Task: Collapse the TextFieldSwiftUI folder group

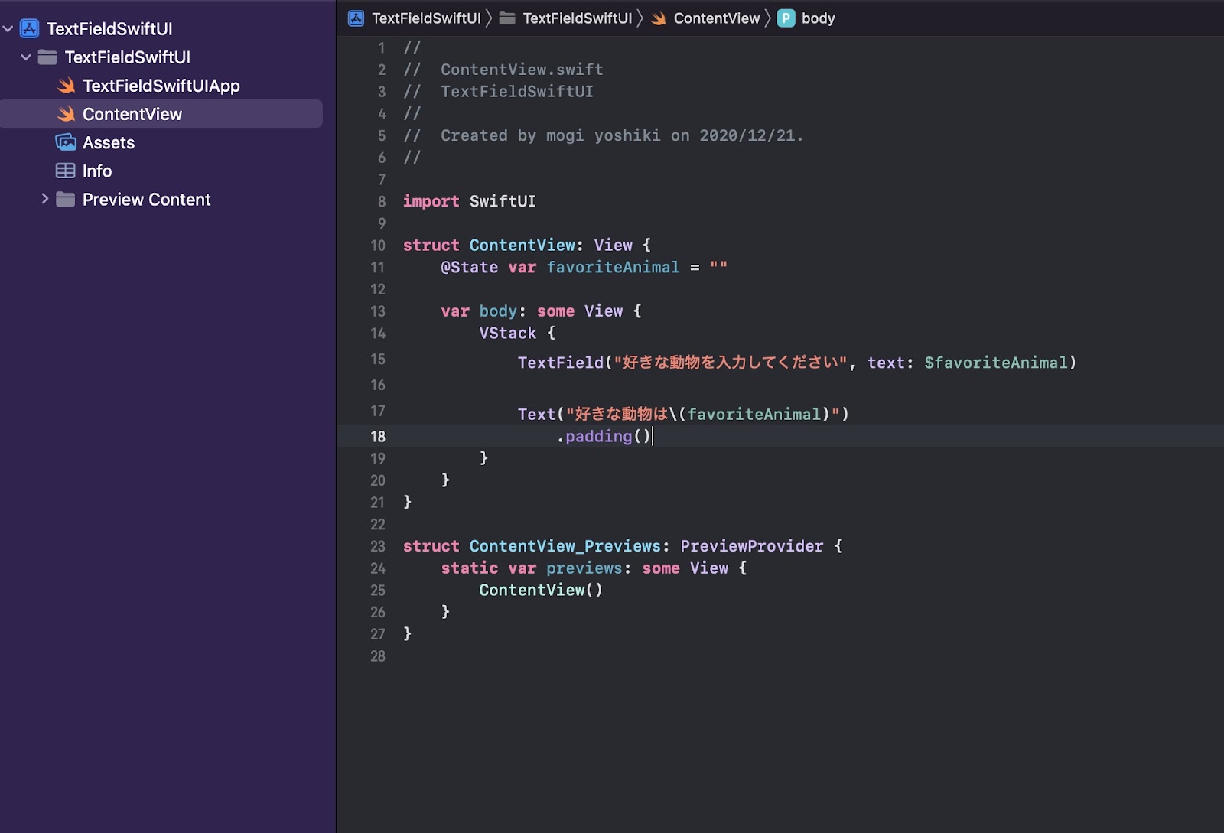Action: tap(26, 57)
